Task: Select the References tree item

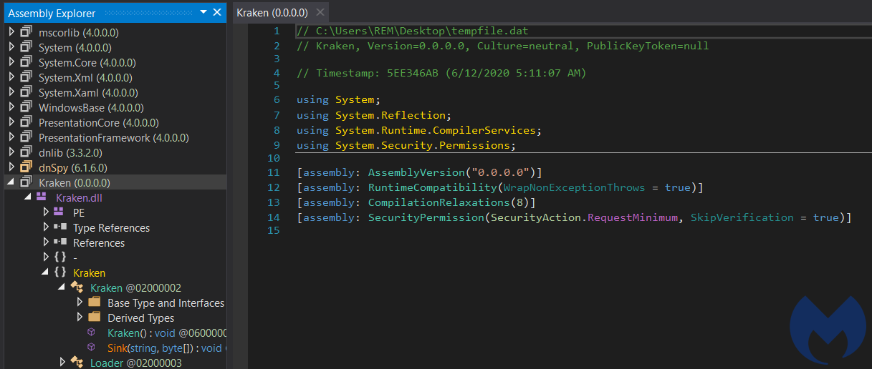Action: tap(99, 242)
